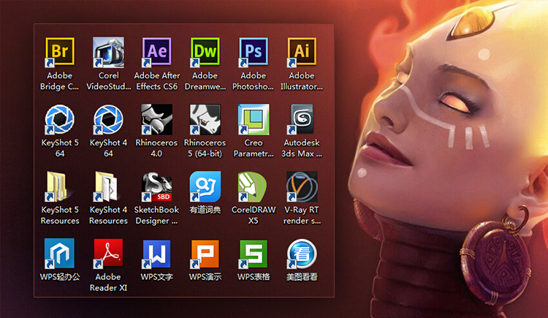Click the "KeyShot 5 64" label text
Image resolution: width=548 pixels, height=318 pixels.
tap(60, 148)
